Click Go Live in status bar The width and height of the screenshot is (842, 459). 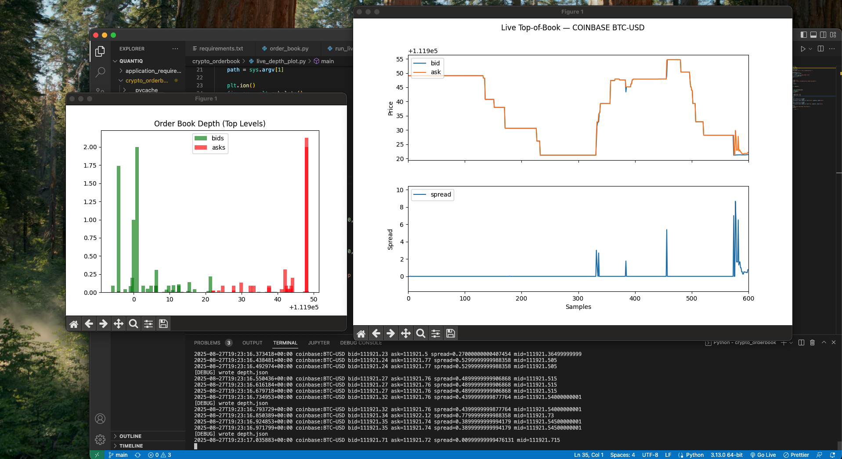tap(763, 455)
